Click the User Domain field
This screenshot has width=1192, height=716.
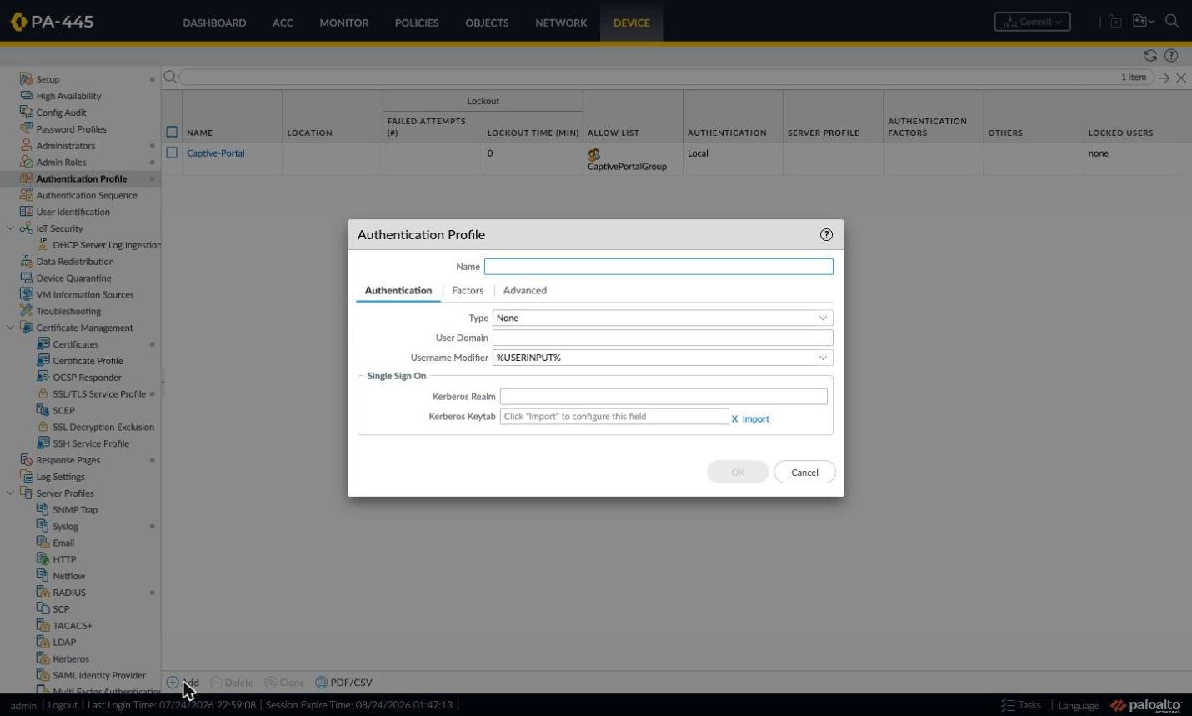point(663,338)
